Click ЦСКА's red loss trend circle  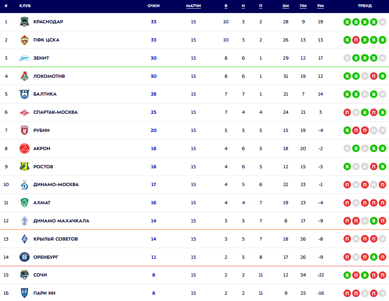pos(356,40)
